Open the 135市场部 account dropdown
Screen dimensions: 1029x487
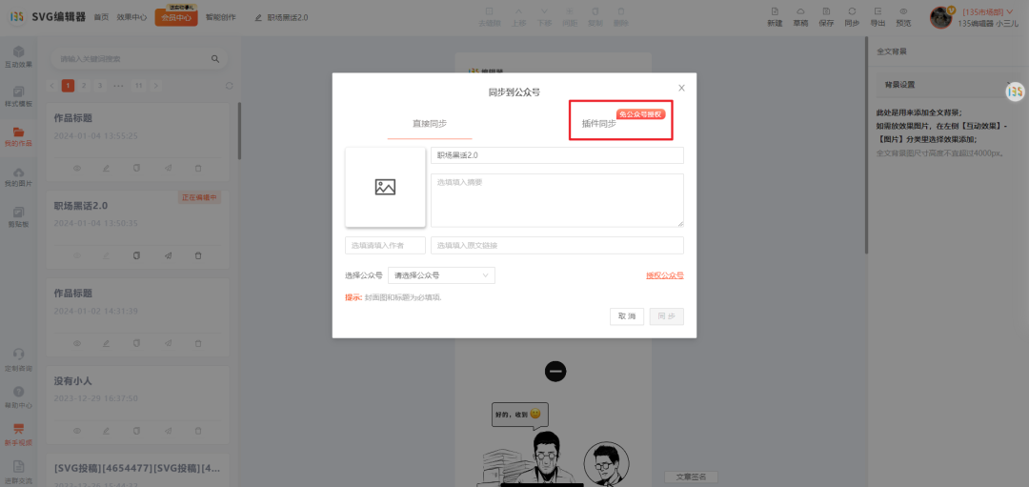pos(988,11)
